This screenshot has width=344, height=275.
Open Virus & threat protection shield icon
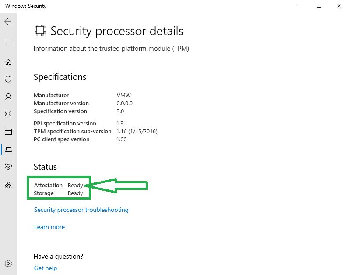click(8, 79)
